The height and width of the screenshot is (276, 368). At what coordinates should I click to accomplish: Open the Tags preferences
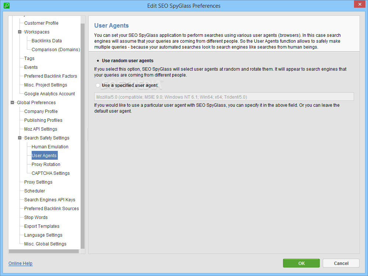(29, 59)
